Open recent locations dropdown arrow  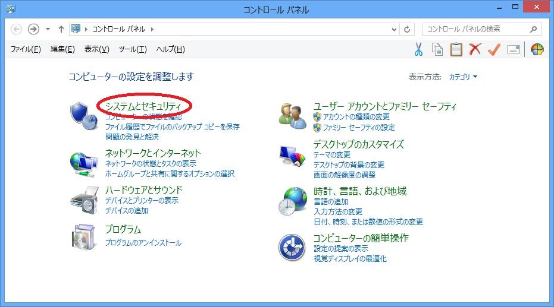(48, 29)
